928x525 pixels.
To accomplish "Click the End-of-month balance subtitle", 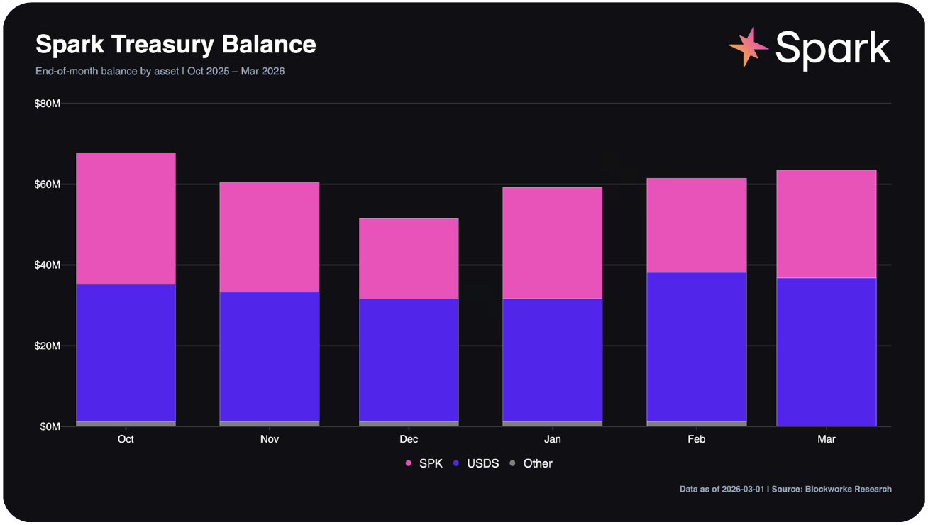I will coord(160,71).
